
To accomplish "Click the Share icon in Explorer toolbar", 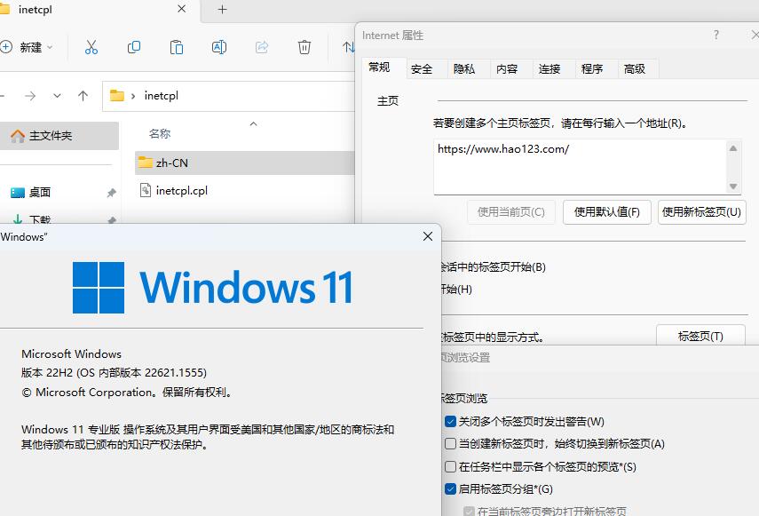I will 262,47.
